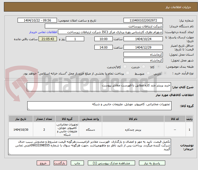The width and height of the screenshot is (198, 170).
Task: Click the جزئیات اطلاعات نیاز header title
Action: click(x=178, y=7)
